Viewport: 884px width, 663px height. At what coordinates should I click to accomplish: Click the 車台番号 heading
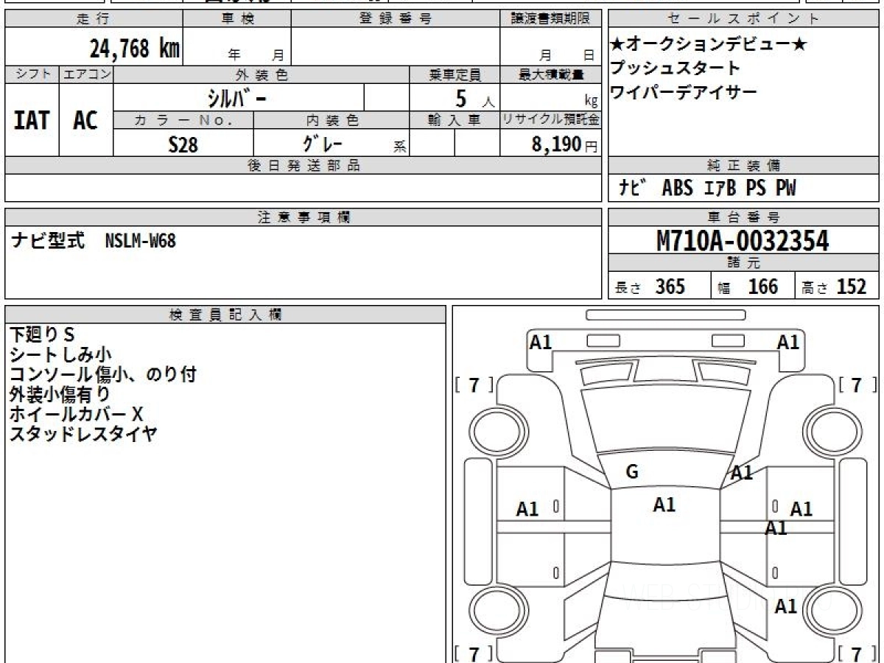point(743,217)
